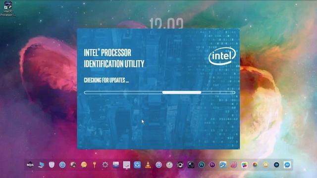Open the colorful blocks app icon in dock
The height and width of the screenshot is (178, 317).
point(244,165)
